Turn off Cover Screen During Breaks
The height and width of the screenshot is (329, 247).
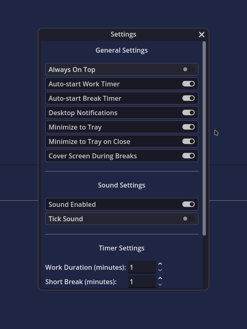pyautogui.click(x=189, y=156)
